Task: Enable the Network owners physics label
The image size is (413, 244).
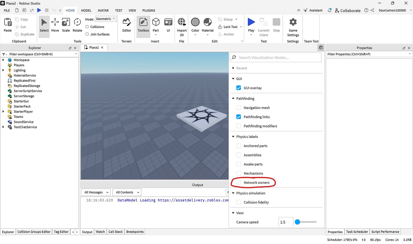Action: 239,182
